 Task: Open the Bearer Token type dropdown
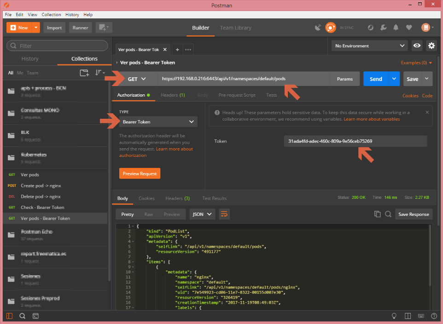pyautogui.click(x=158, y=122)
